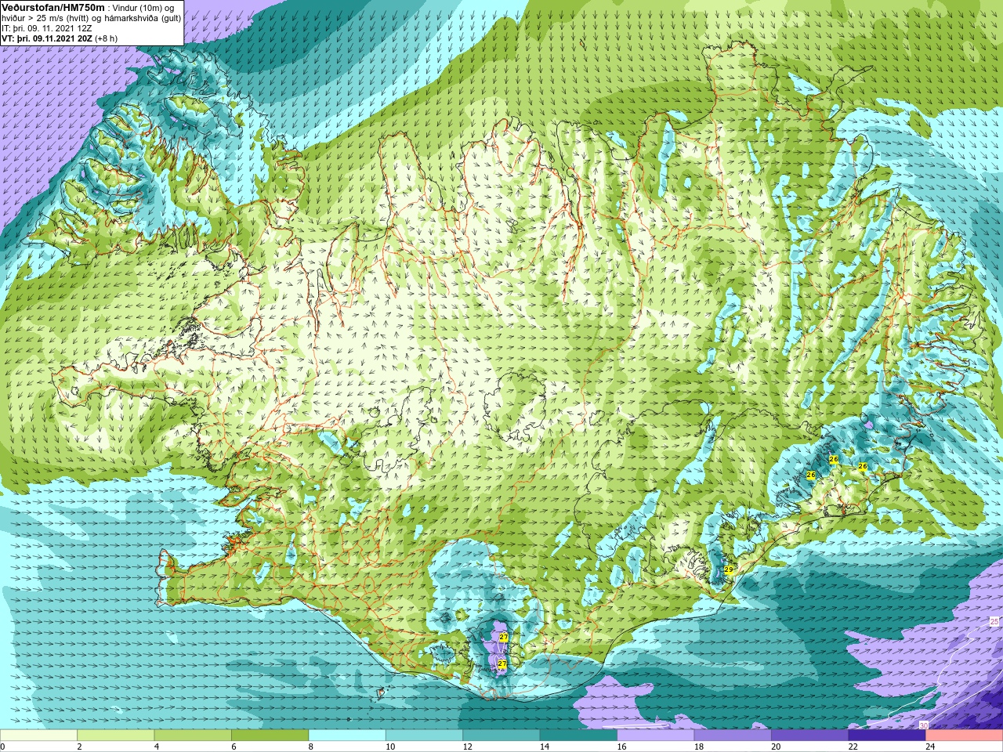
Task: Click the legend scale number '6'
Action: coord(234,747)
